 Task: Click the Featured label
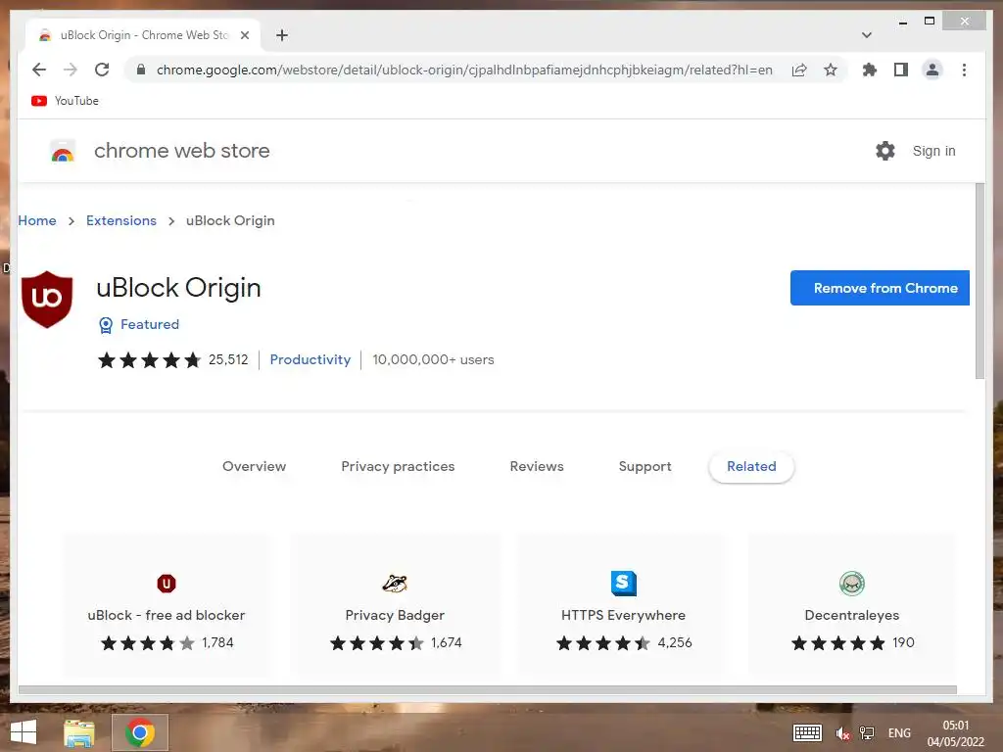pyautogui.click(x=150, y=324)
